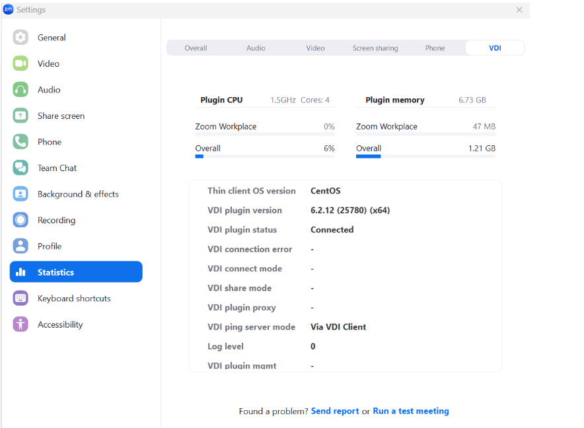
Task: Click the VDI share mode label
Action: (240, 288)
